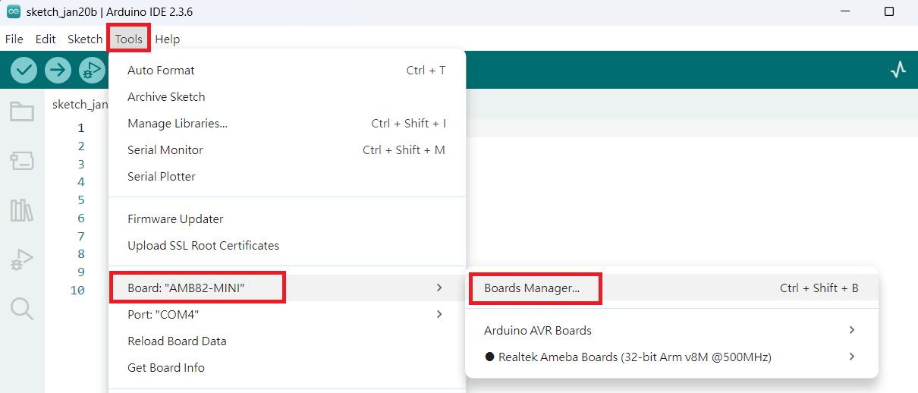Open the Search magnifier sidebar icon
This screenshot has width=918, height=393.
(x=22, y=308)
